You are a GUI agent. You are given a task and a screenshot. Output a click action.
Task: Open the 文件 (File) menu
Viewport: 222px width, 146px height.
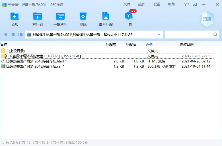click(x=127, y=4)
